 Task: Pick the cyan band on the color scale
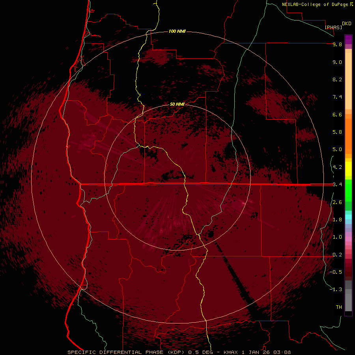pos(348,217)
